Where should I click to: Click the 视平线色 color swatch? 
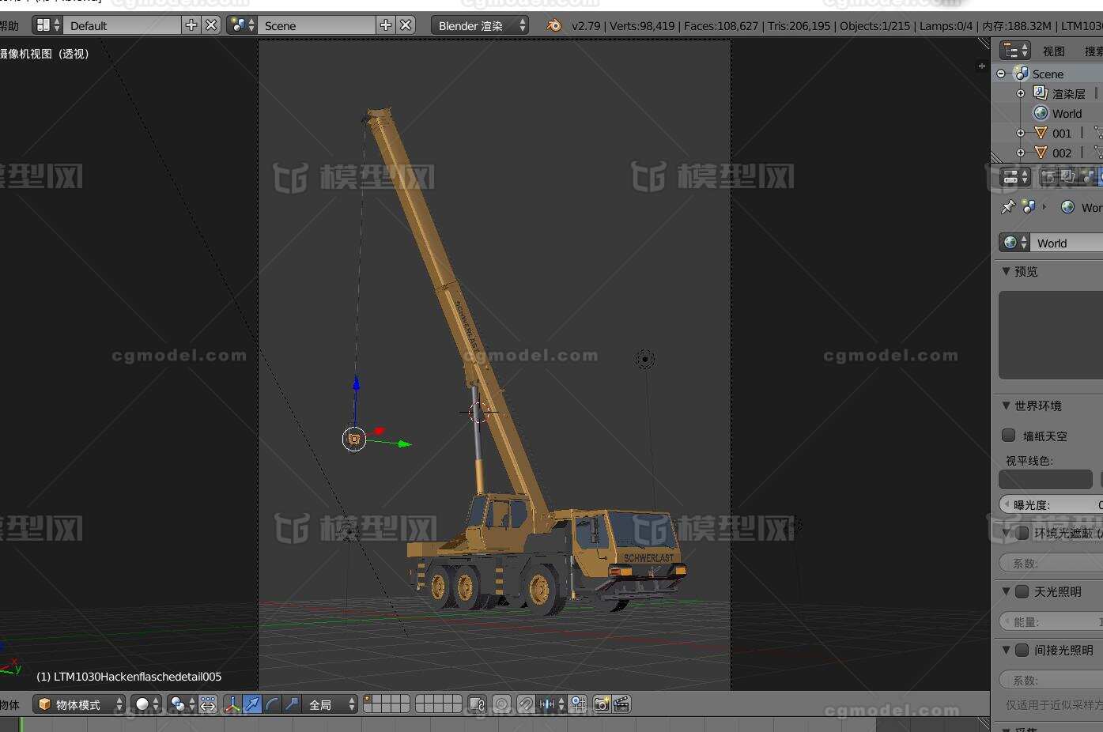(1045, 479)
